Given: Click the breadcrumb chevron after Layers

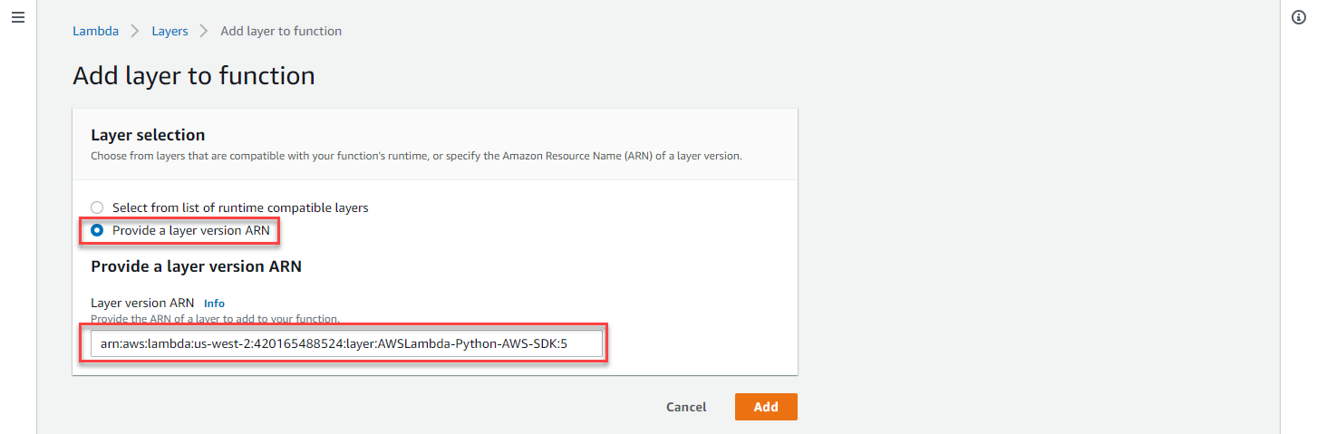Looking at the screenshot, I should pyautogui.click(x=205, y=31).
